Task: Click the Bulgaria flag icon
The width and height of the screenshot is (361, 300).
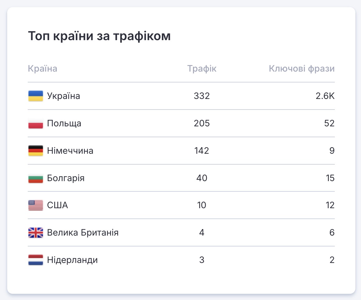Action: point(36,178)
